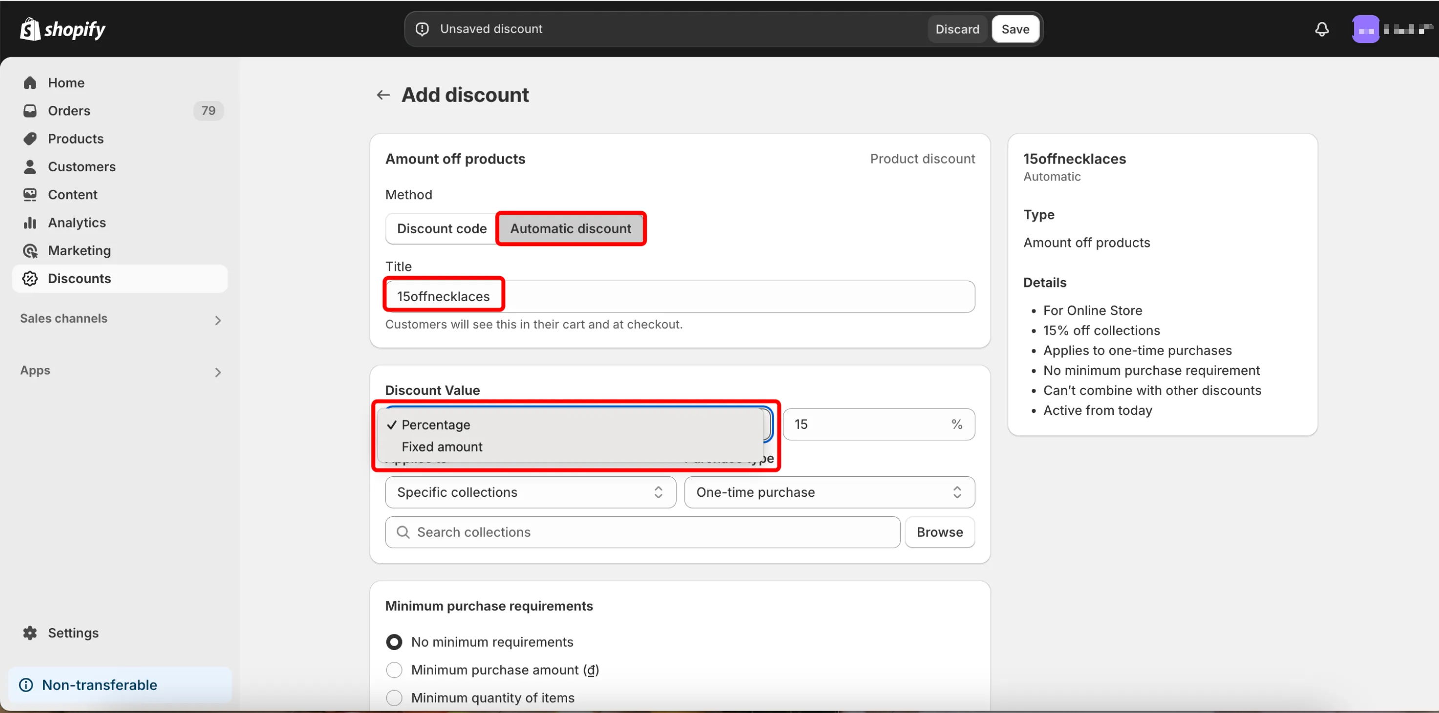Image resolution: width=1439 pixels, height=713 pixels.
Task: Switch method to Automatic discount
Action: tap(571, 228)
